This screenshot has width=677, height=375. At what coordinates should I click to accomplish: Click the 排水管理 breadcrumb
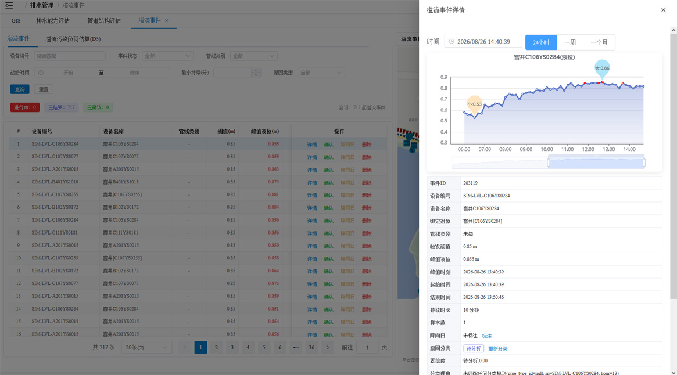point(42,5)
